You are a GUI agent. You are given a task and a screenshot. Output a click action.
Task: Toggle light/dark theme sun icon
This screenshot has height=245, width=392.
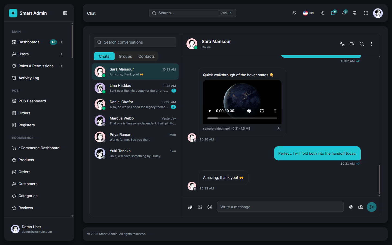[x=322, y=13]
